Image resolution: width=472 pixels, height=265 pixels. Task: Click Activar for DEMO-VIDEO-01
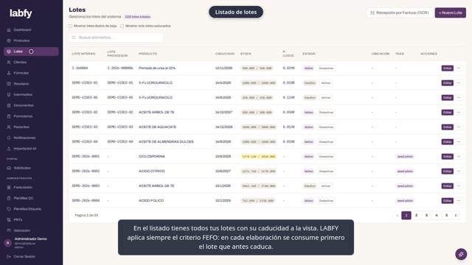pyautogui.click(x=326, y=83)
